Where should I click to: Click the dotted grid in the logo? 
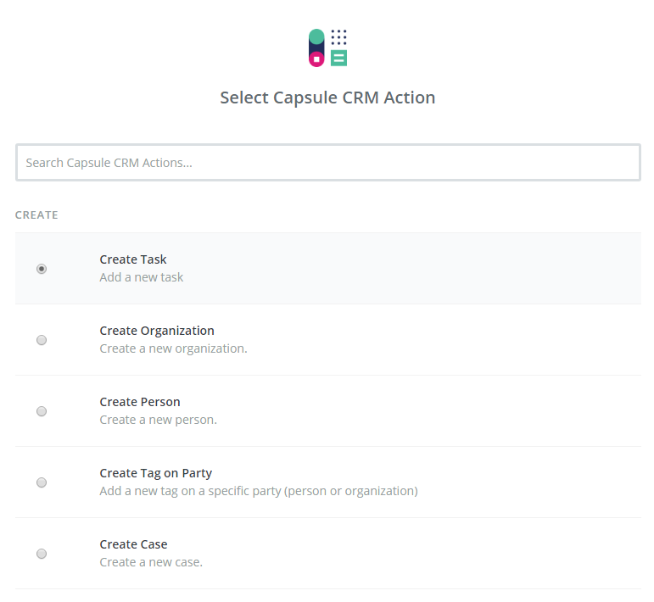(339, 36)
